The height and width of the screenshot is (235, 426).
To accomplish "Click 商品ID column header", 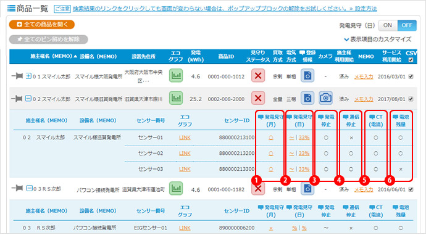I will [226, 56].
